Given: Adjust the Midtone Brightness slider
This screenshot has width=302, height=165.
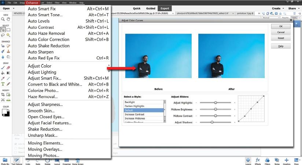Looking at the screenshot, I should pos(216,109).
